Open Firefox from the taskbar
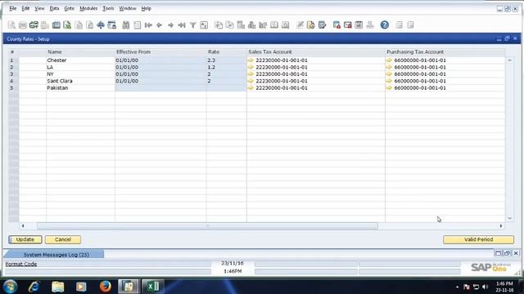 (106, 287)
